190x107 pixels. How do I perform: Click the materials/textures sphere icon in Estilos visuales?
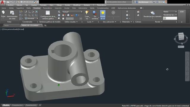coord(77,15)
